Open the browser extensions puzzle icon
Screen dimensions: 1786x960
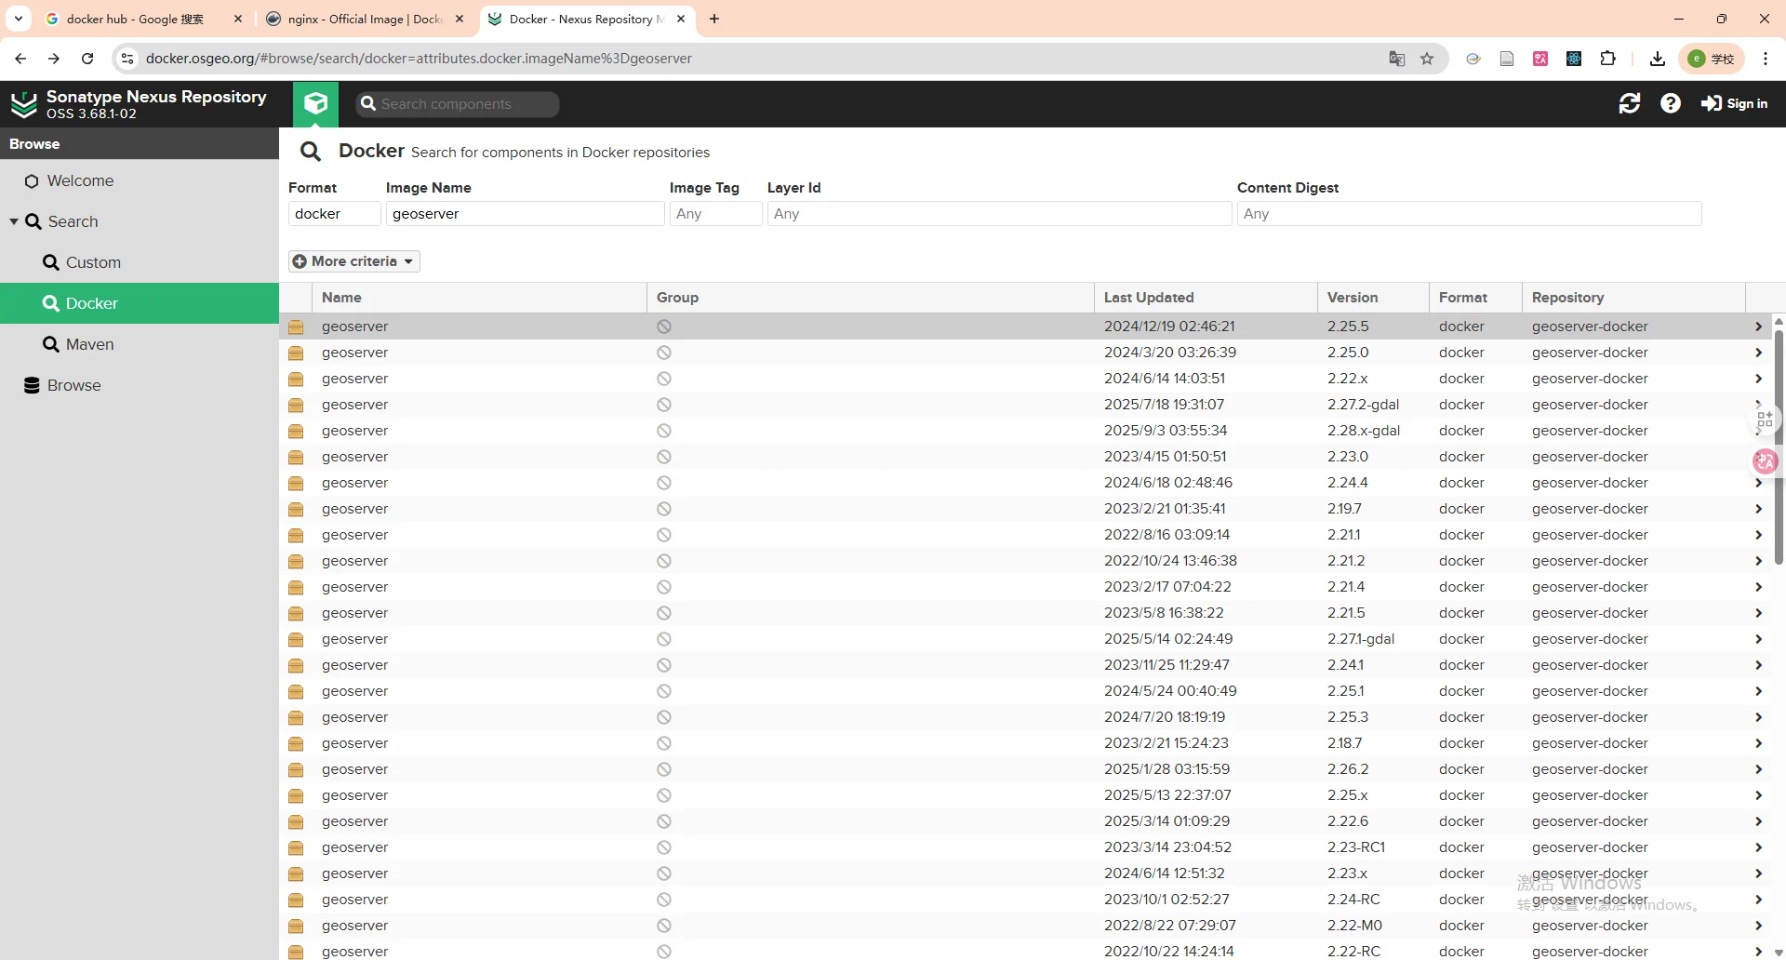coord(1607,59)
